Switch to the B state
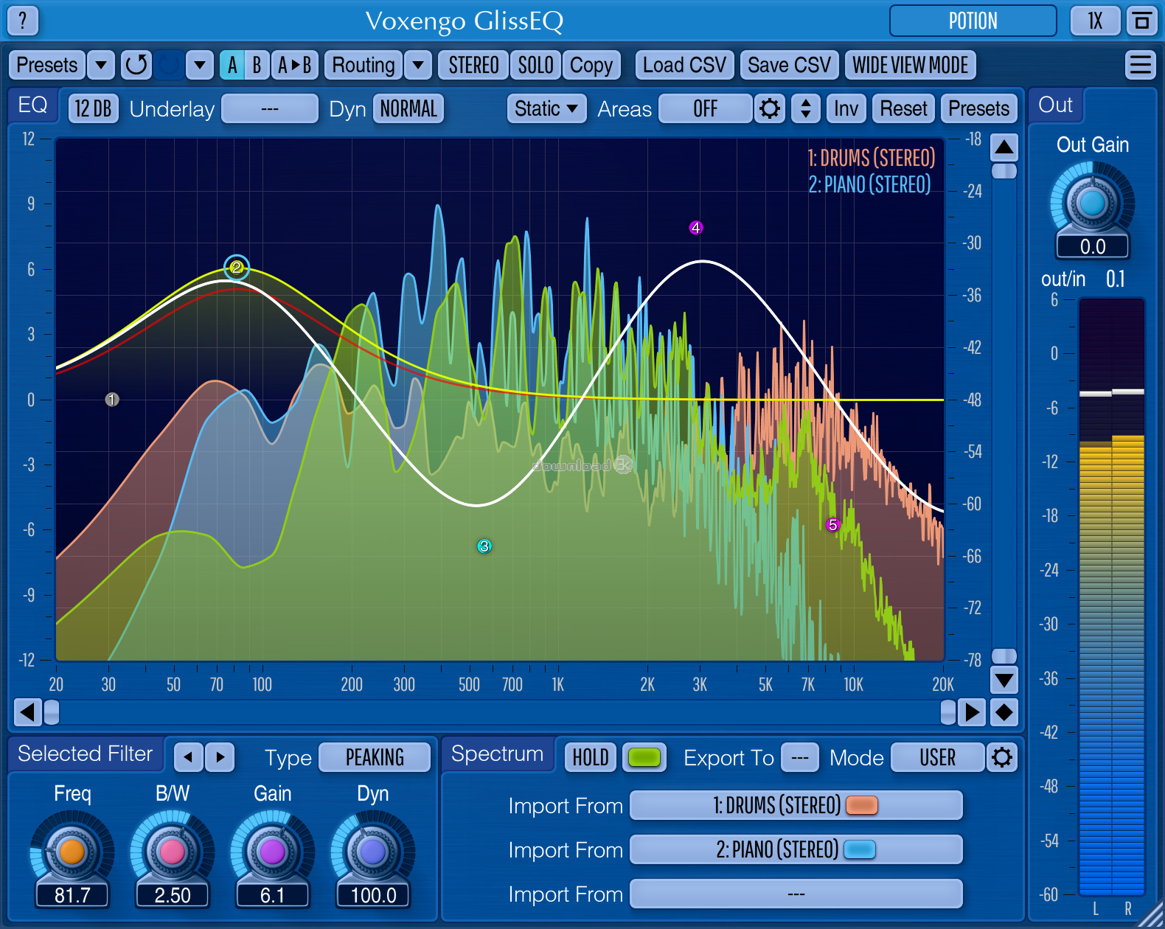 click(x=257, y=65)
